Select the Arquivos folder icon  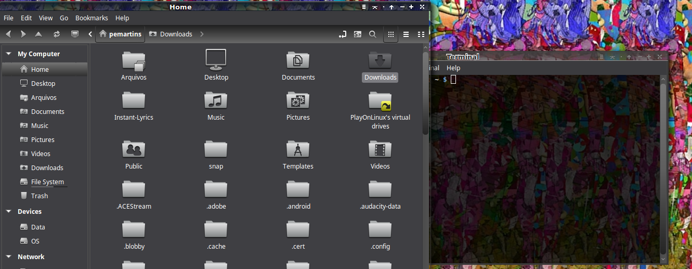click(134, 60)
